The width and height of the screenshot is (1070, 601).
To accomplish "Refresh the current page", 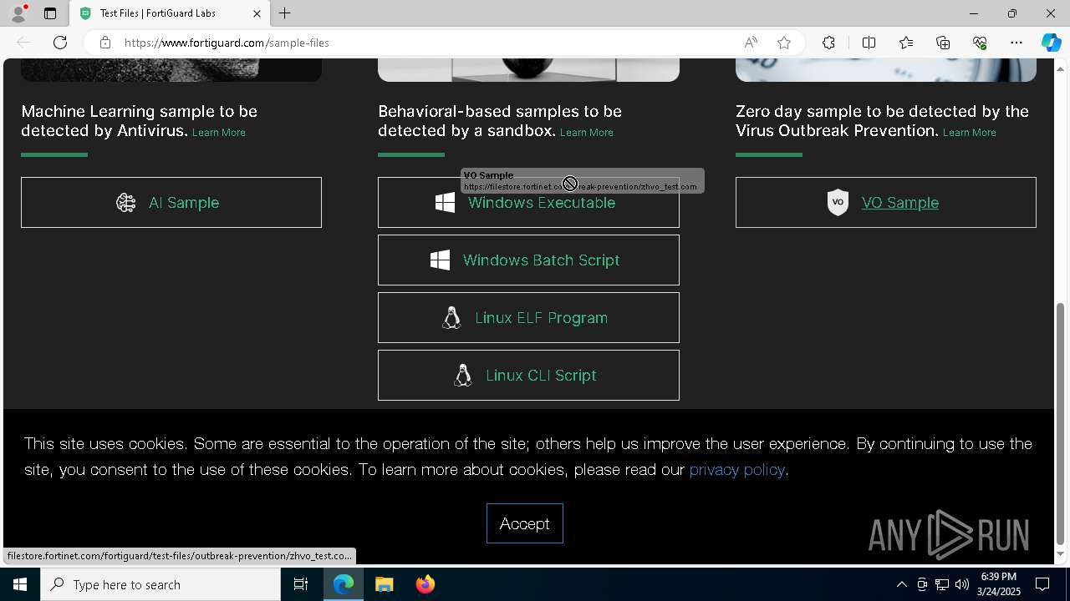I will (x=60, y=43).
